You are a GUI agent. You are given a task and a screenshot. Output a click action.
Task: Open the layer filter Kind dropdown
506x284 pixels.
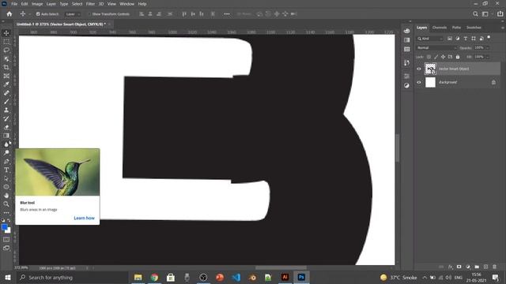pos(430,39)
